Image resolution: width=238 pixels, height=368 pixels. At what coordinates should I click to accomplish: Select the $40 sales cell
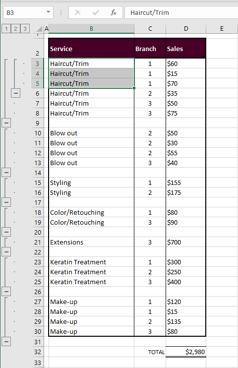tap(186, 163)
